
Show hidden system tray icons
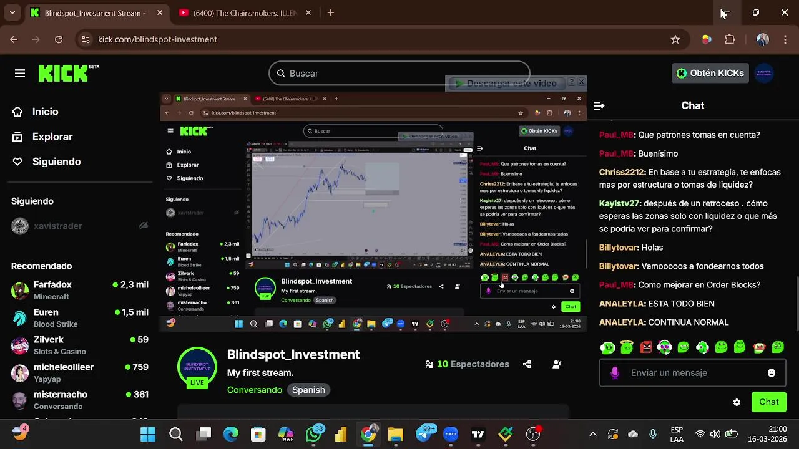[x=592, y=434]
